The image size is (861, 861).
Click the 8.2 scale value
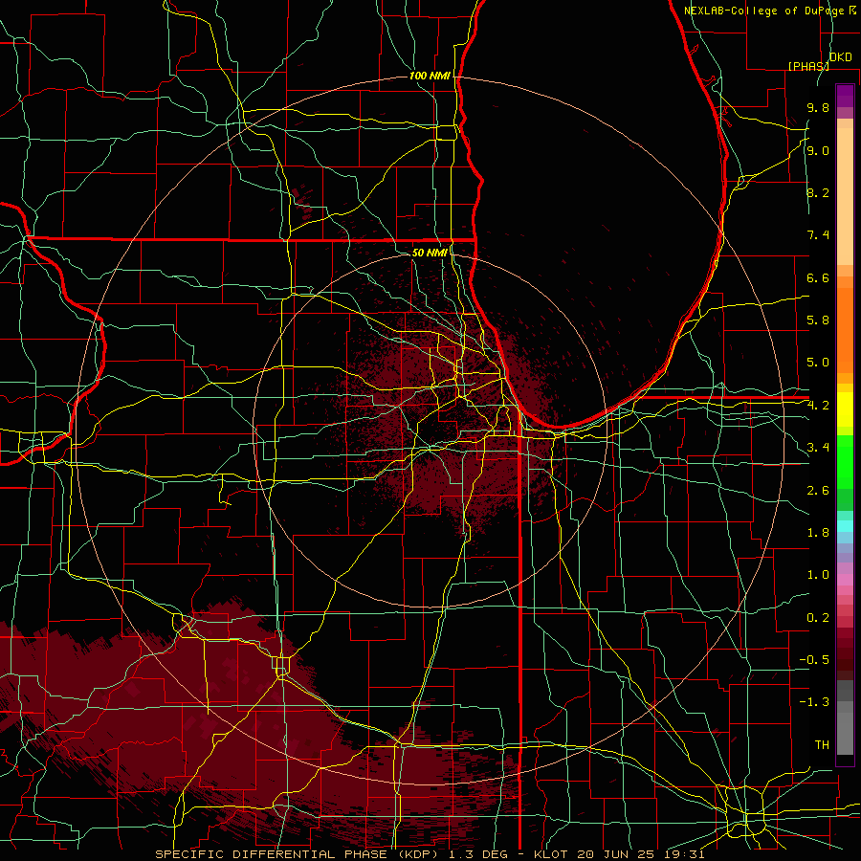818,192
